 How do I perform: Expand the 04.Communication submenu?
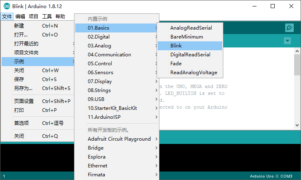(117, 55)
